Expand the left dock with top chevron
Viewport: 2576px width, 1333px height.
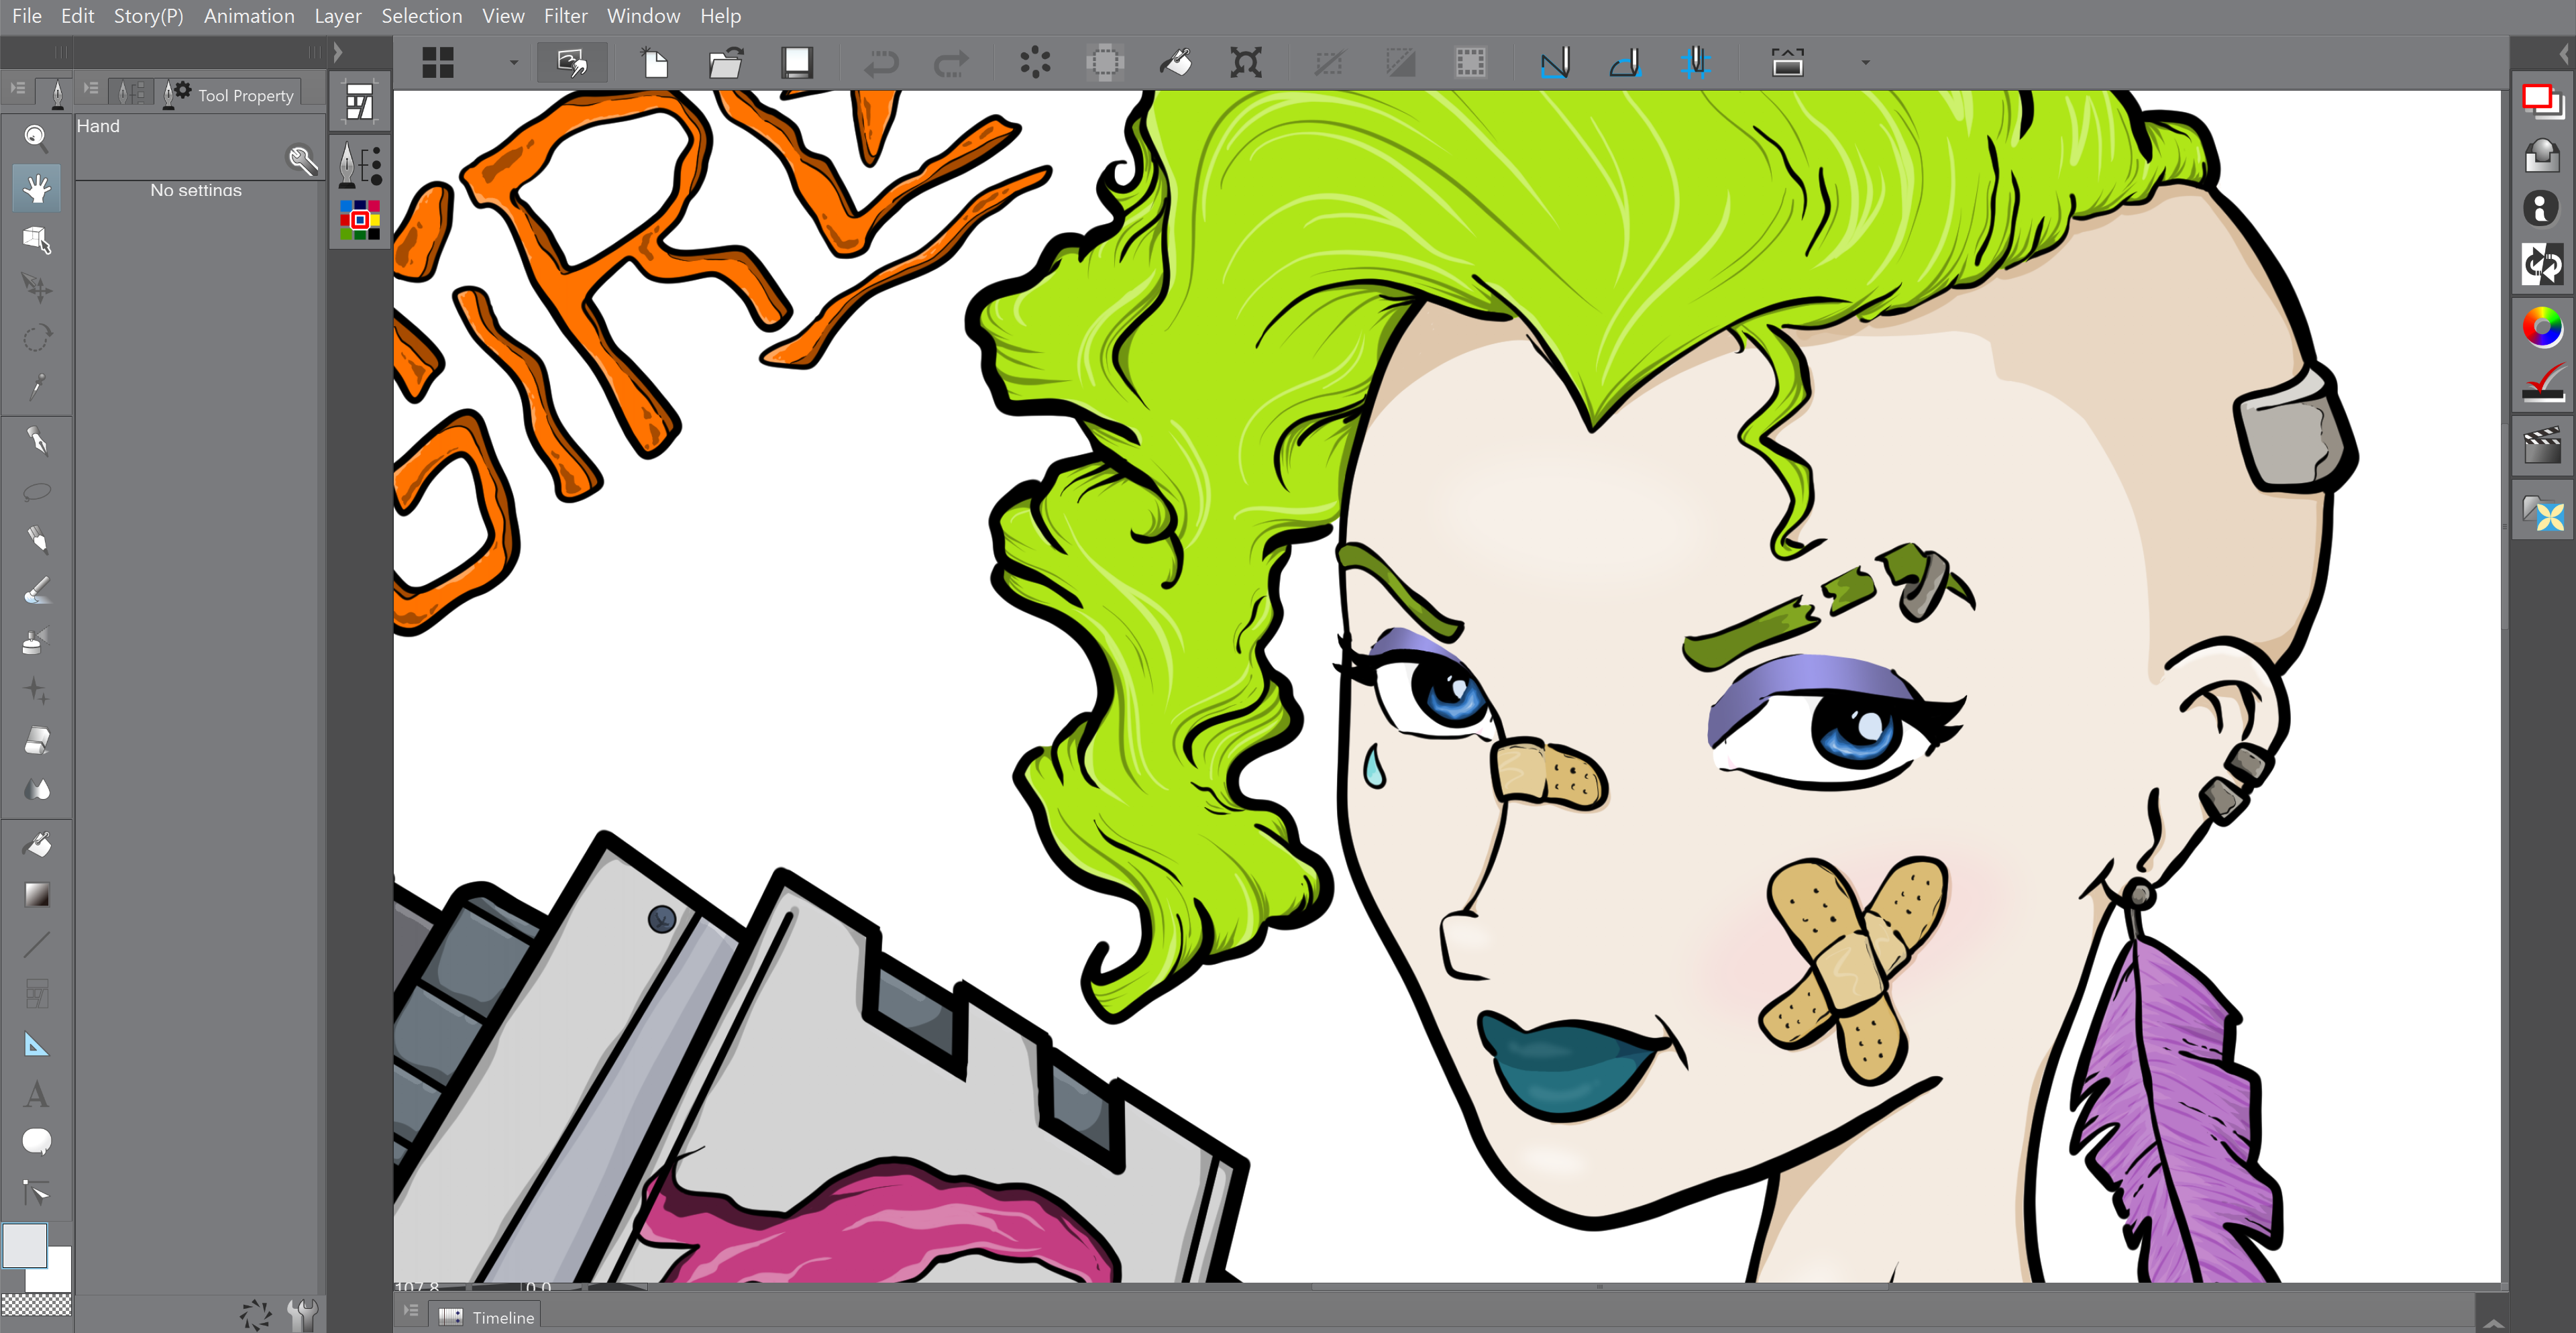tap(338, 52)
